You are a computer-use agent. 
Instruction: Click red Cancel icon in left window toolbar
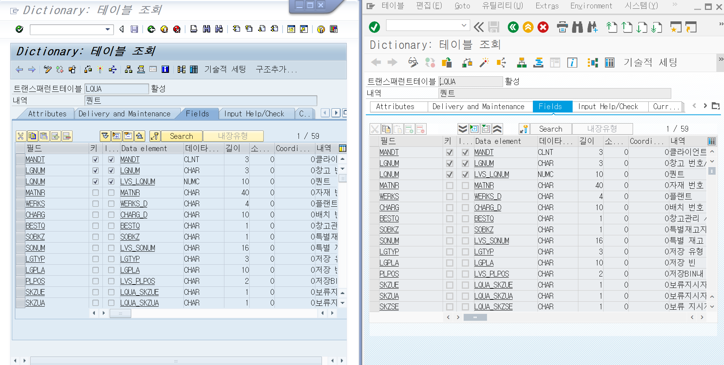[177, 29]
